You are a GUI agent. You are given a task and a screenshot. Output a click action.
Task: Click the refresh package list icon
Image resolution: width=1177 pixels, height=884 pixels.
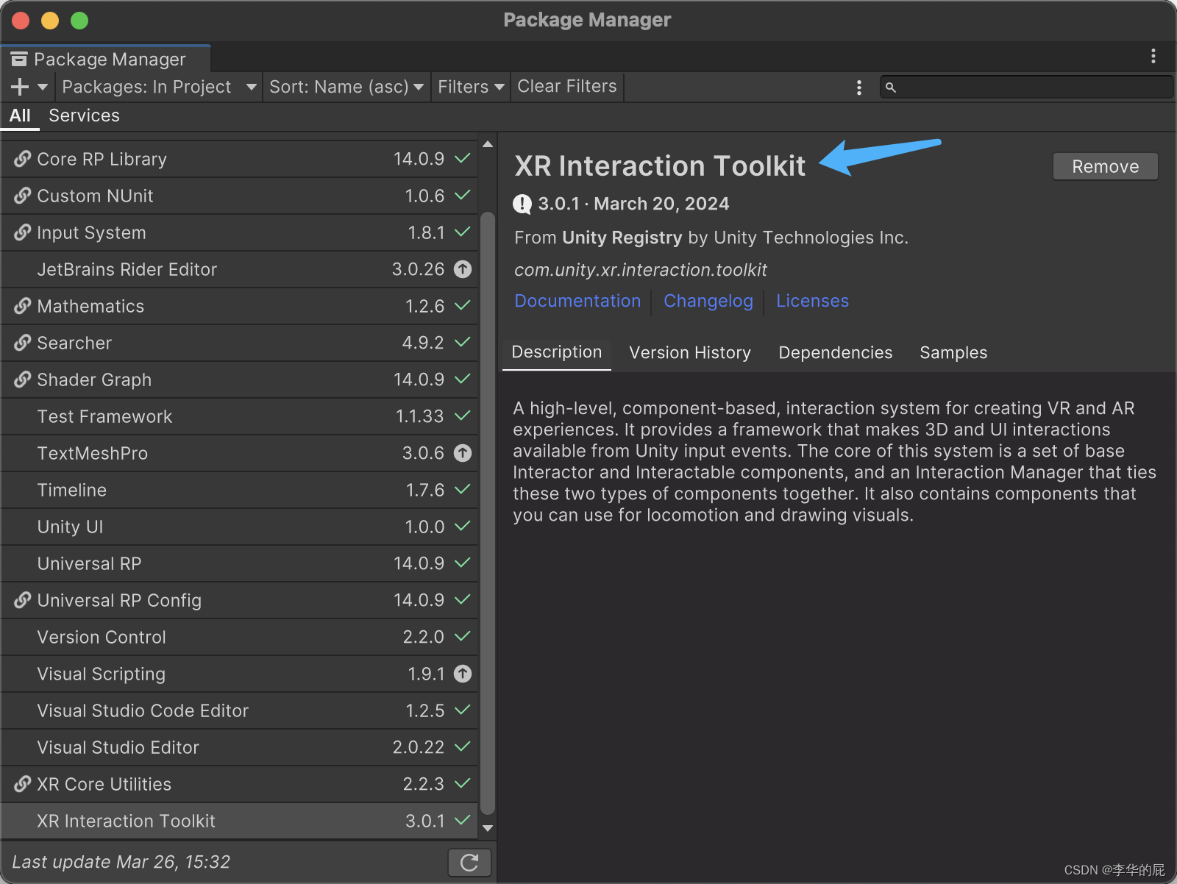tap(469, 862)
